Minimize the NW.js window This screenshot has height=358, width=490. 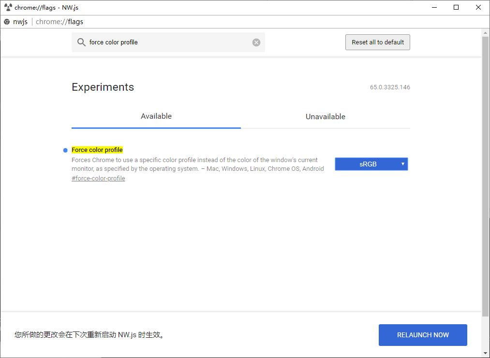(434, 7)
